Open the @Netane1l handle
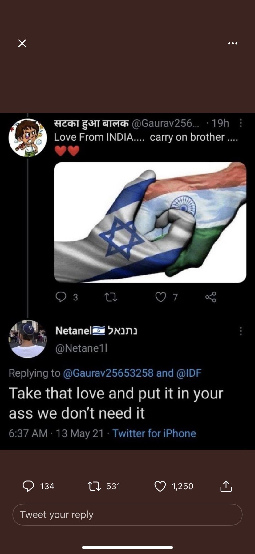Image resolution: width=255 pixels, height=554 pixels. tap(81, 348)
